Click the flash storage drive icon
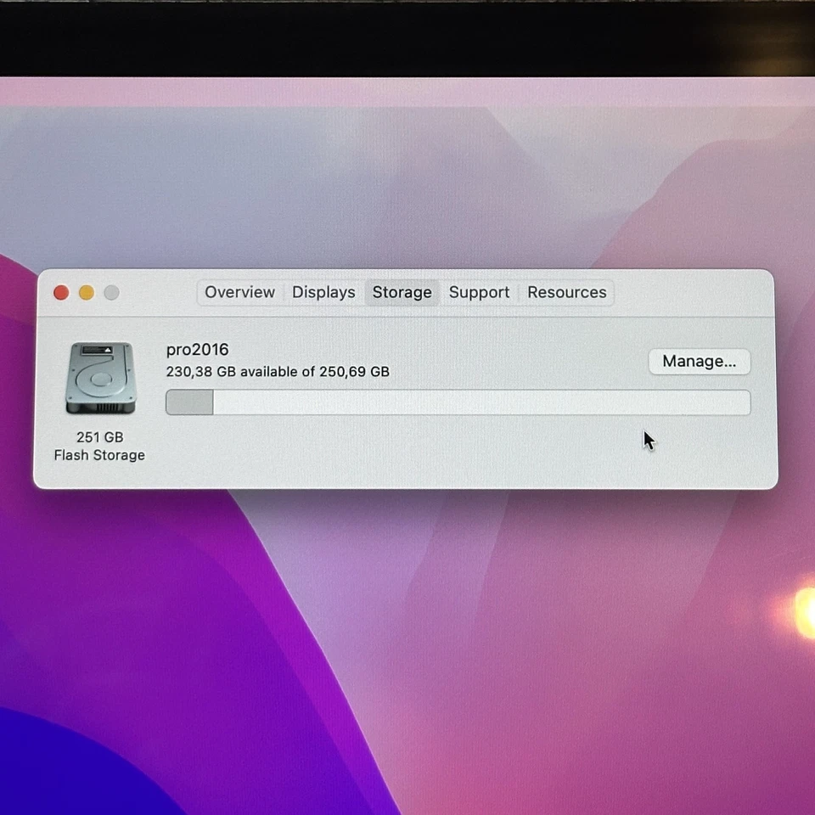The width and height of the screenshot is (815, 815). [x=100, y=378]
